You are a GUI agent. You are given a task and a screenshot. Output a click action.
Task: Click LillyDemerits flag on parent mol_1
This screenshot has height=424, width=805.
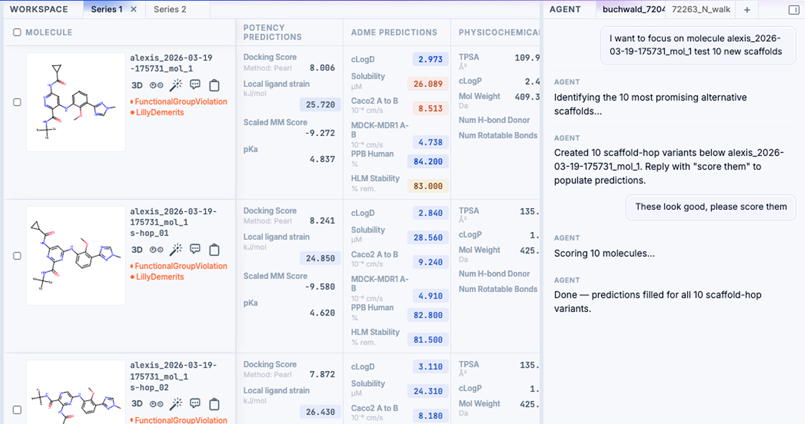coord(157,113)
